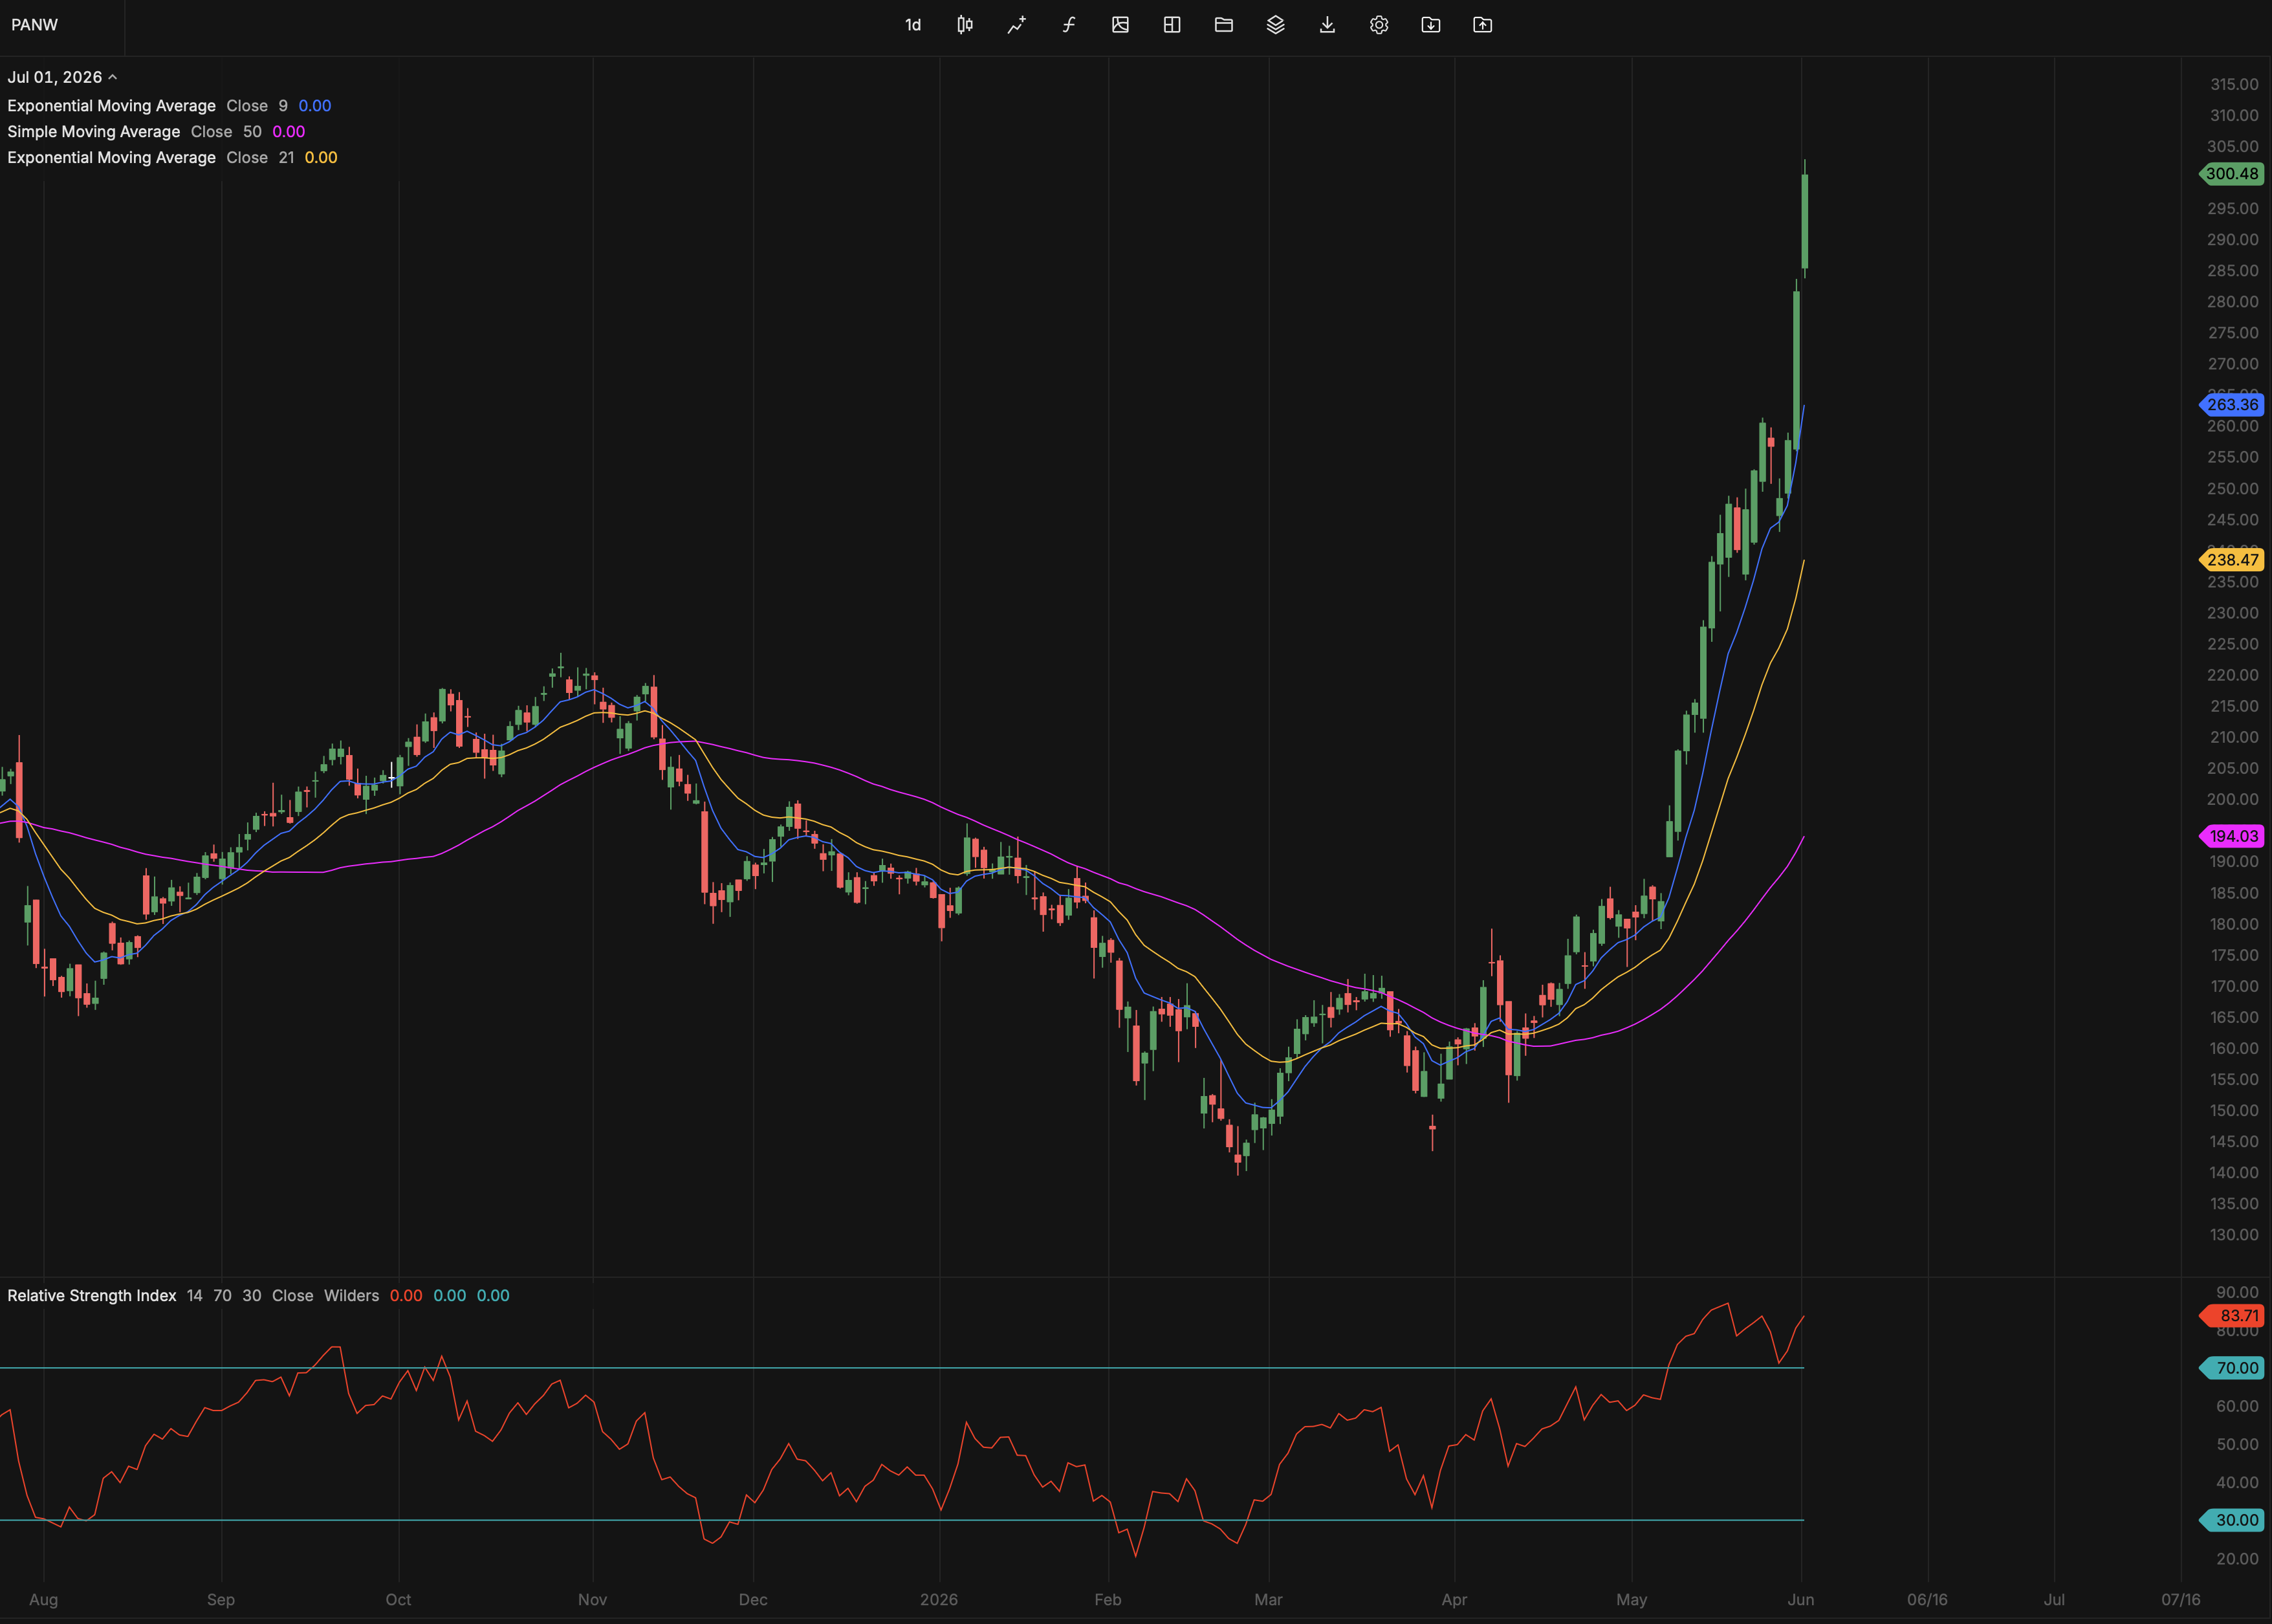Open the folder icon in toolbar
This screenshot has height=1624, width=2272.
tap(1223, 25)
